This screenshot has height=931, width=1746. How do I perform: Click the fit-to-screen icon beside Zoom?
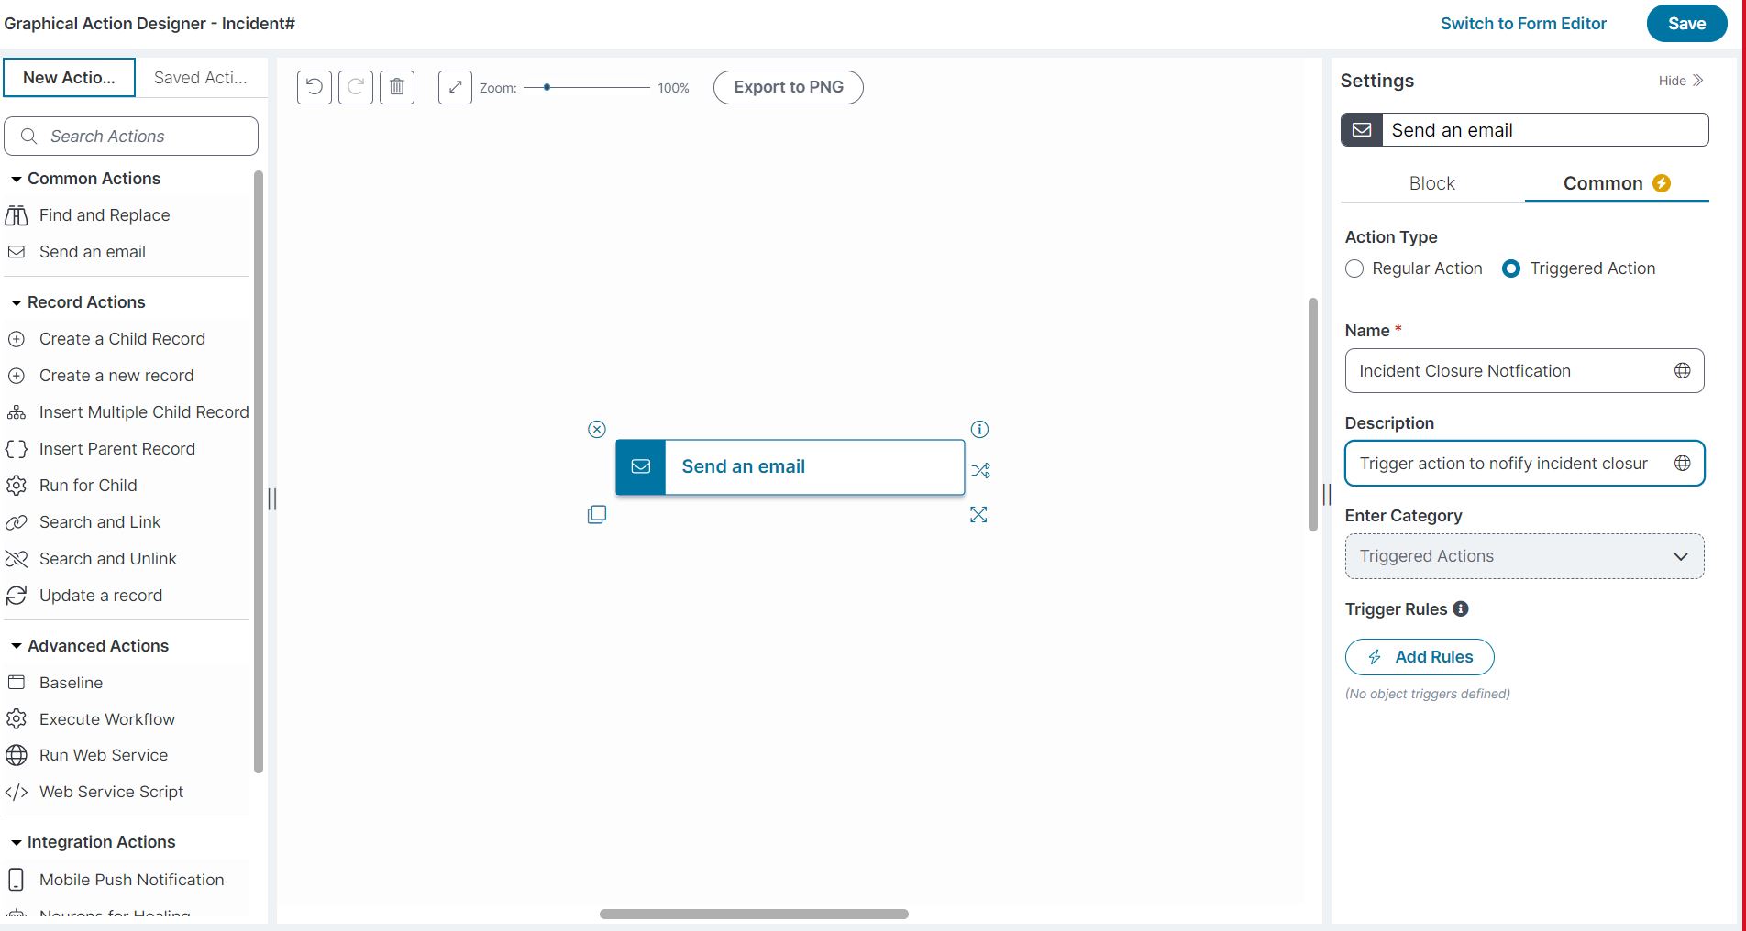pos(455,87)
